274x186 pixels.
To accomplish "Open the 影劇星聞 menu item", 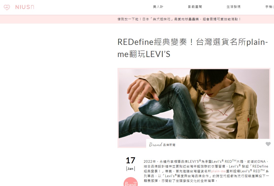I will [x=195, y=7].
